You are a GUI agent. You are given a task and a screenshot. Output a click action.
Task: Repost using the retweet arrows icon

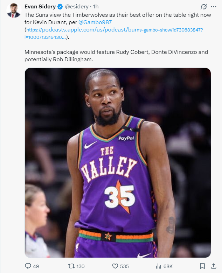(x=71, y=266)
